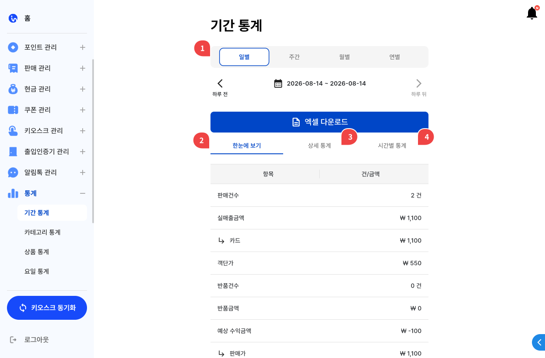Select the 연별 period option
This screenshot has height=358, width=545.
(x=395, y=57)
